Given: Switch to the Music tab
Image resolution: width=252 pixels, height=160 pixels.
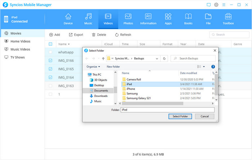Looking at the screenshot, I should (88, 19).
